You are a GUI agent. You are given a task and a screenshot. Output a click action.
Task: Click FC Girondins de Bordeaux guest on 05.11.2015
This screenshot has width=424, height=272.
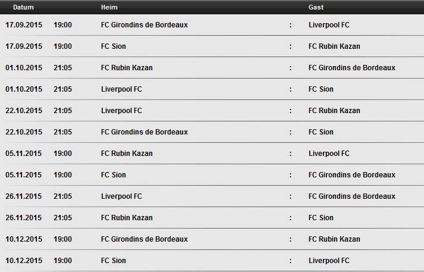(352, 175)
